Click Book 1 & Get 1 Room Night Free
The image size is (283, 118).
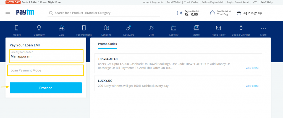coord(41,2)
